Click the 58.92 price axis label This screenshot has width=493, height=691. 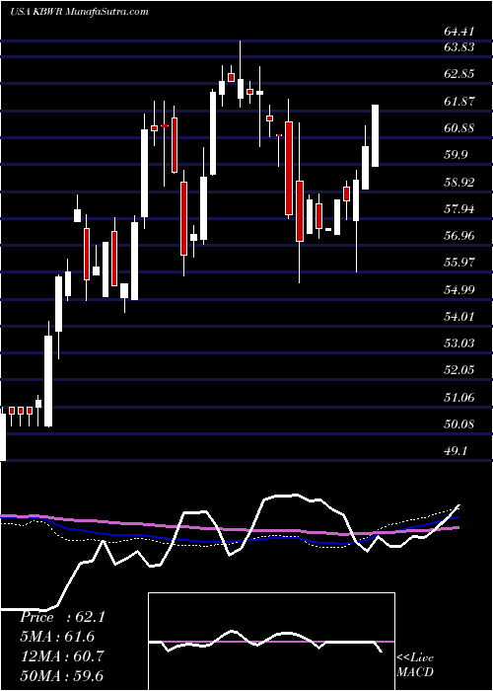click(x=458, y=183)
